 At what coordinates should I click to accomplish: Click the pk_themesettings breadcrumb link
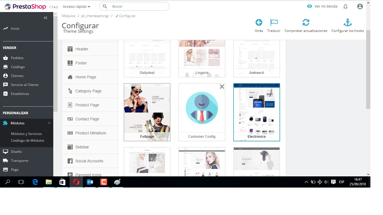point(95,16)
